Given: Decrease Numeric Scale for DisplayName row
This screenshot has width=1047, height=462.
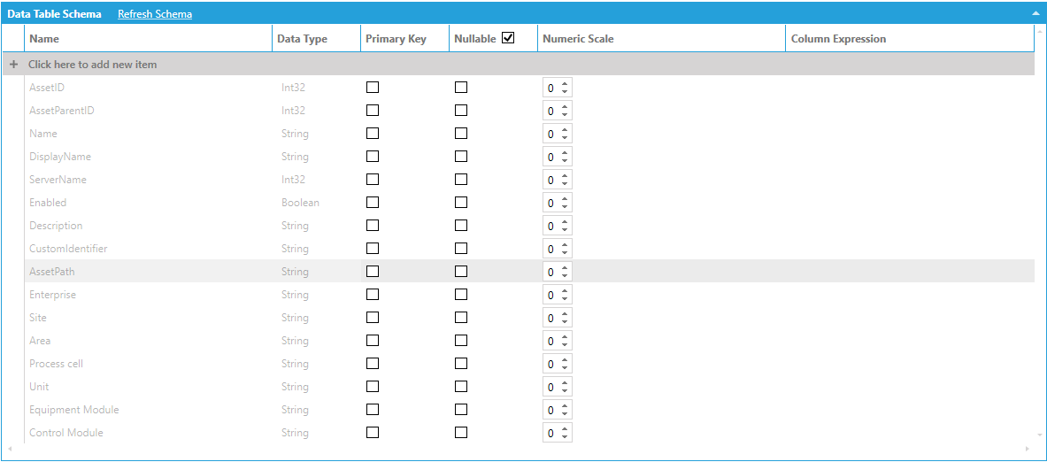Looking at the screenshot, I should (x=566, y=161).
